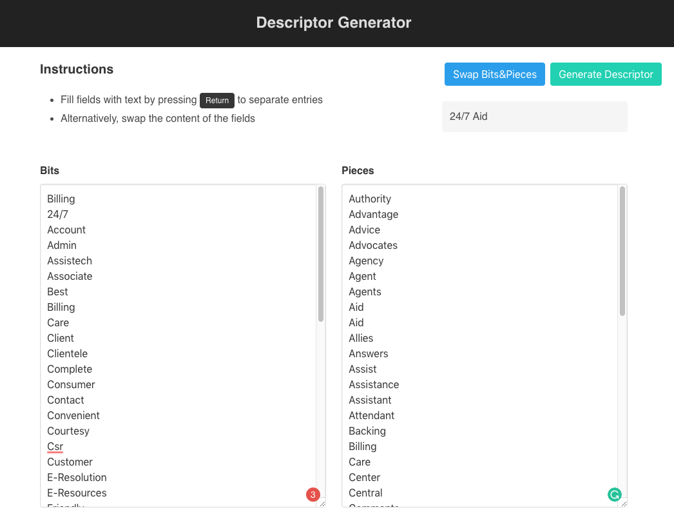Select Advocates in the Pieces list
This screenshot has height=532, width=674.
[x=373, y=245]
